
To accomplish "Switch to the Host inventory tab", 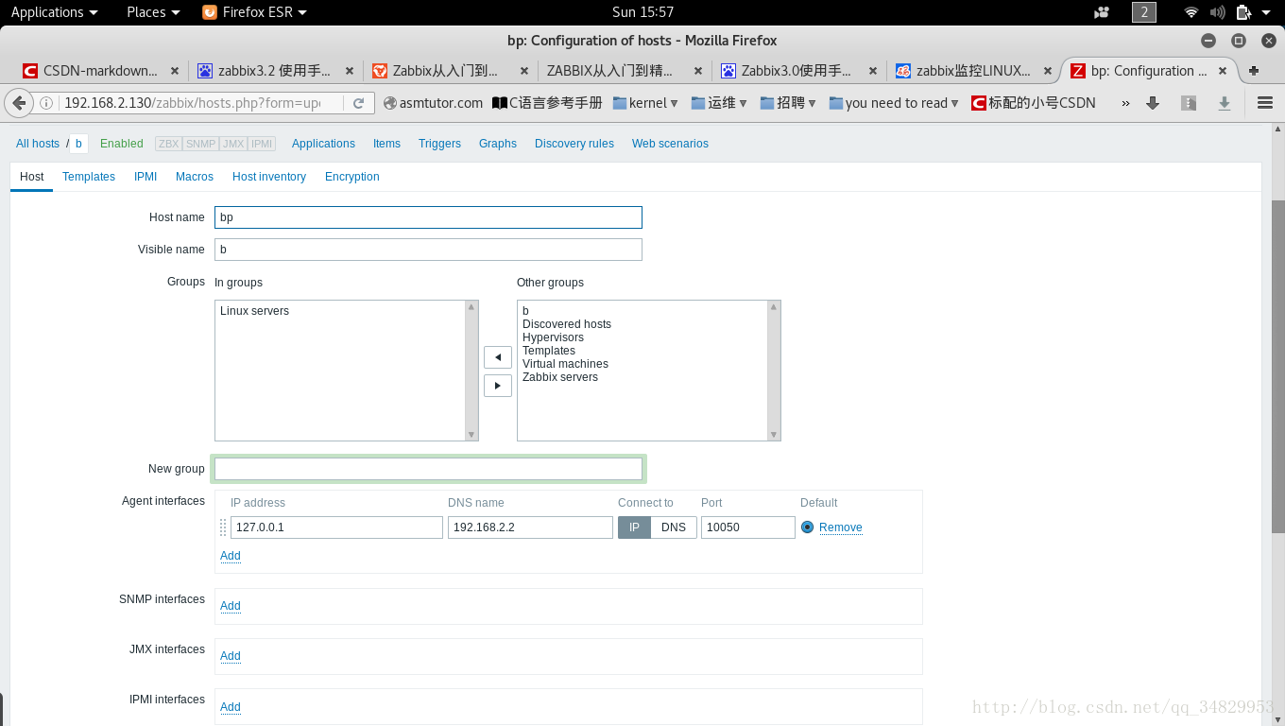I will tap(269, 177).
